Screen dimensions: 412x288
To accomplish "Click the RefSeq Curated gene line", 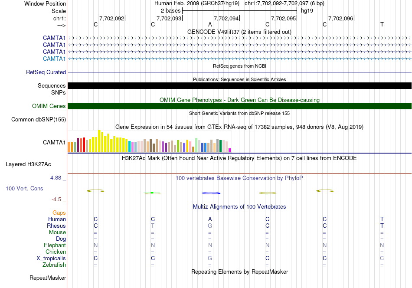I will (x=239, y=72).
